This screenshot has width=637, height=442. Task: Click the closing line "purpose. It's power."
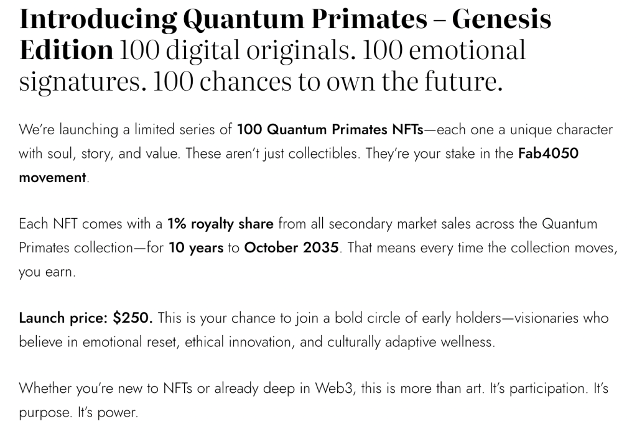[78, 412]
